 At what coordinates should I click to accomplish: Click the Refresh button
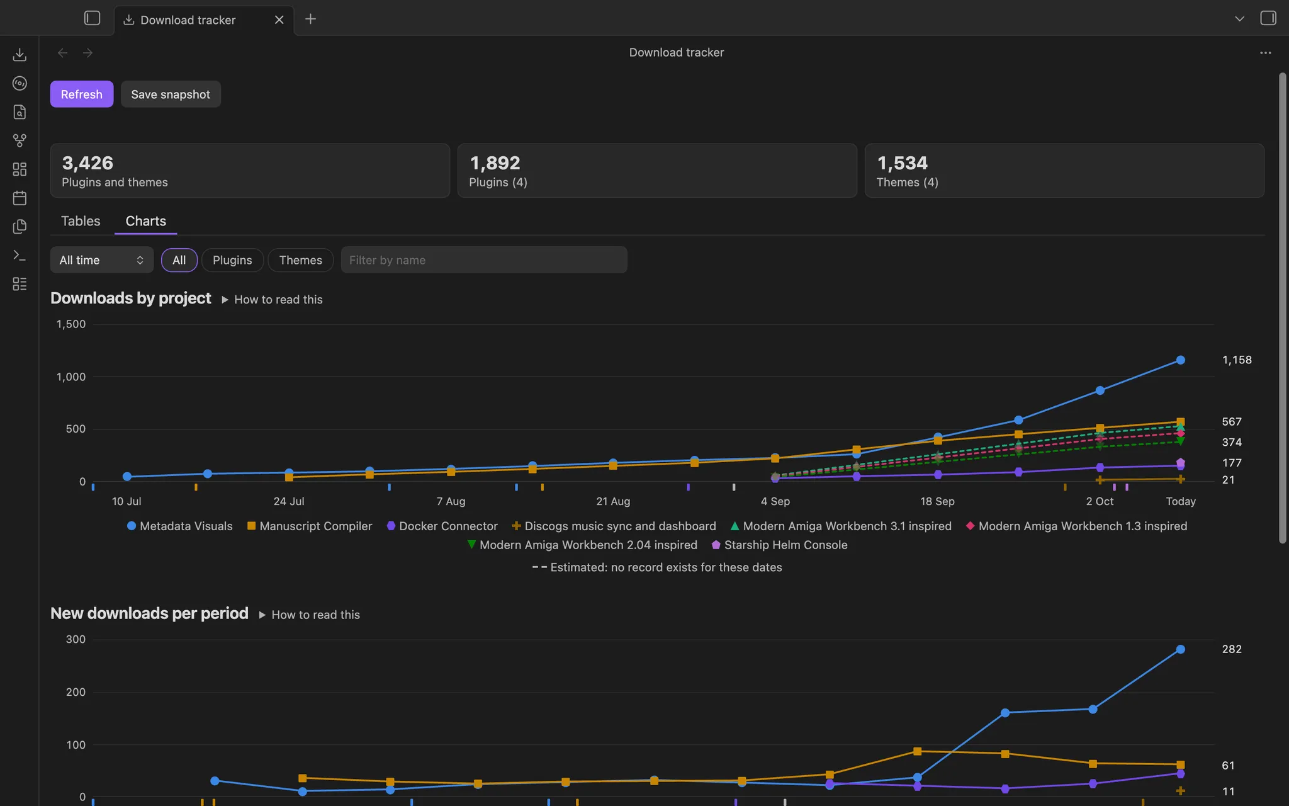[x=82, y=94]
